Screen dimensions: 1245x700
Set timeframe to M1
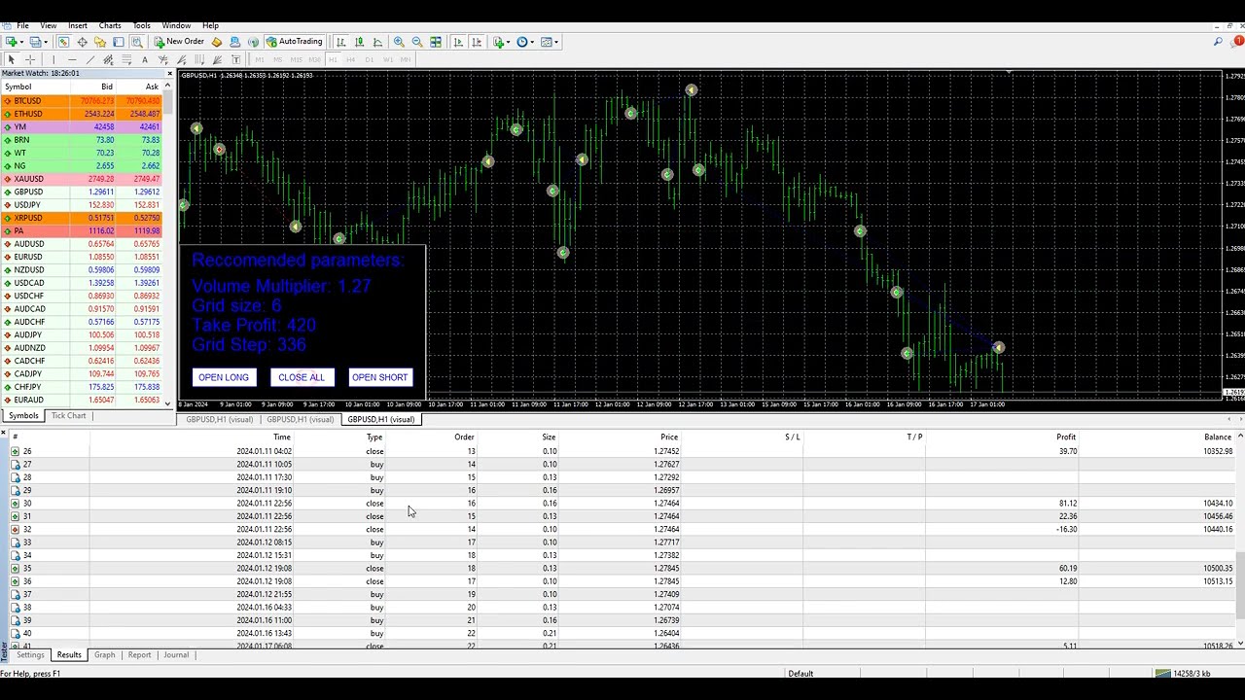260,59
